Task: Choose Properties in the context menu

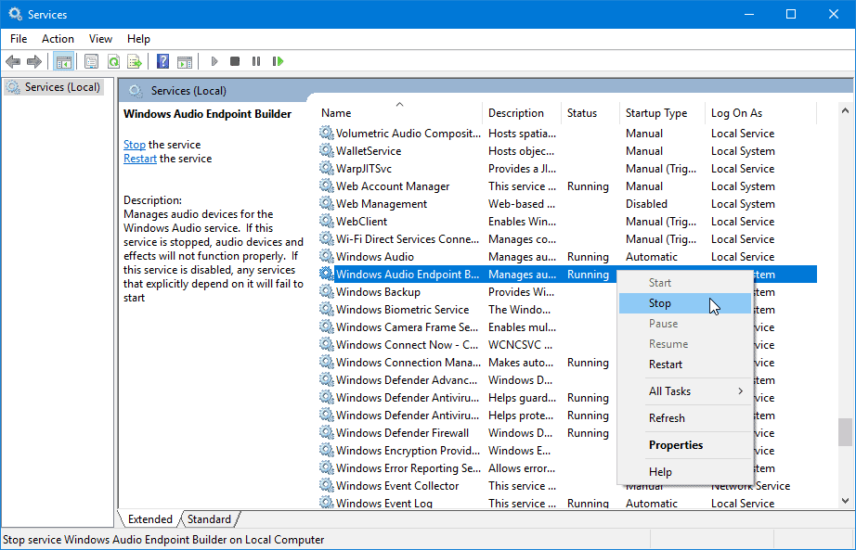Action: (x=685, y=445)
